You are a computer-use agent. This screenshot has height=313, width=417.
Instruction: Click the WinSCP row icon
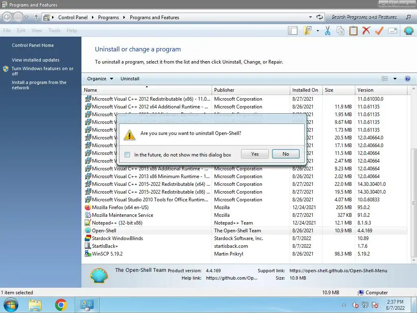pos(88,253)
